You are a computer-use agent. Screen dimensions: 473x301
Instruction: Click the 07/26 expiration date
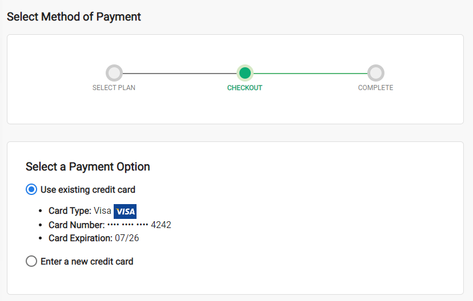127,238
